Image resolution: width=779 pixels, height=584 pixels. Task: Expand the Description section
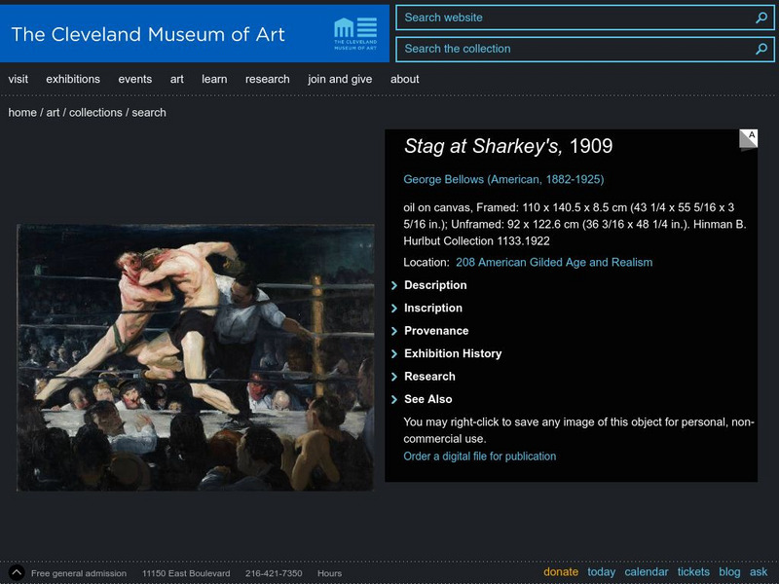(x=434, y=285)
